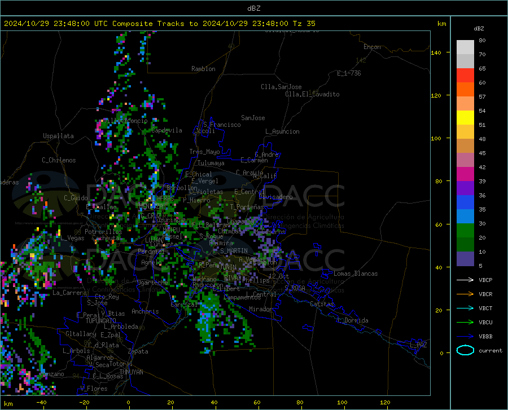Click the 'Lomas_Blancas' map label

pyautogui.click(x=356, y=274)
